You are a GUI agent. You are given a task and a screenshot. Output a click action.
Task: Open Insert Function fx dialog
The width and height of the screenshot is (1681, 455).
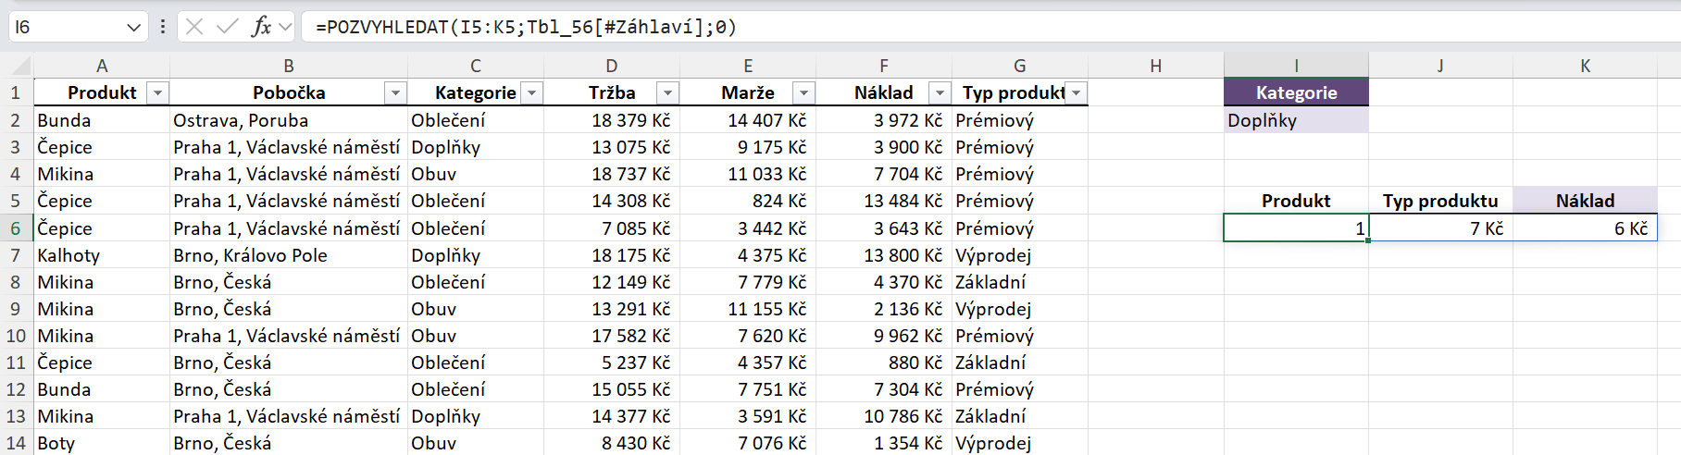point(261,27)
